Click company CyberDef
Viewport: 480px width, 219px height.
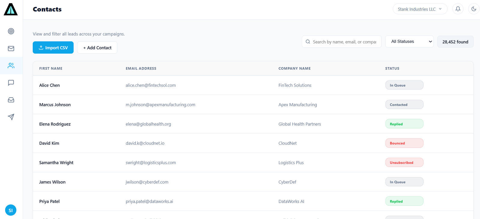pyautogui.click(x=287, y=182)
